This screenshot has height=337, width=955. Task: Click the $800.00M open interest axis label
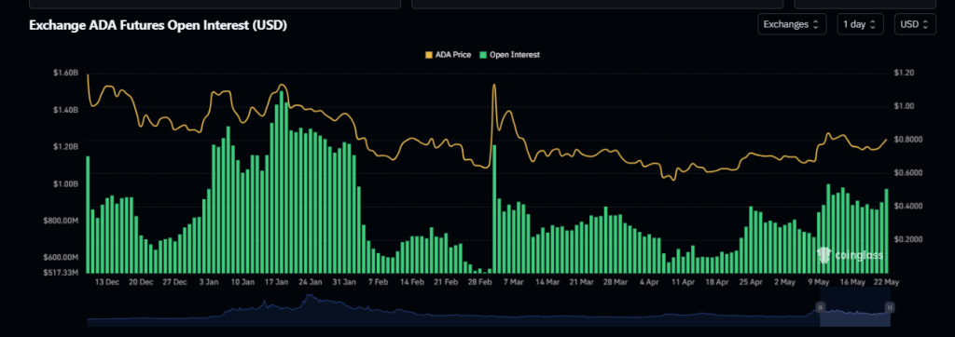(61, 221)
